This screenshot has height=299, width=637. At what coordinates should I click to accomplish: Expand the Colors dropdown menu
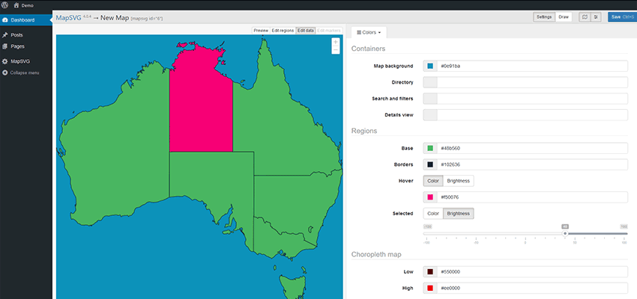tap(369, 32)
